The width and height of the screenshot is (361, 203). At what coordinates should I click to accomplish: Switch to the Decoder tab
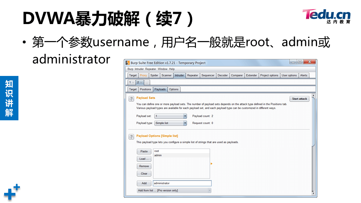pyautogui.click(x=223, y=75)
